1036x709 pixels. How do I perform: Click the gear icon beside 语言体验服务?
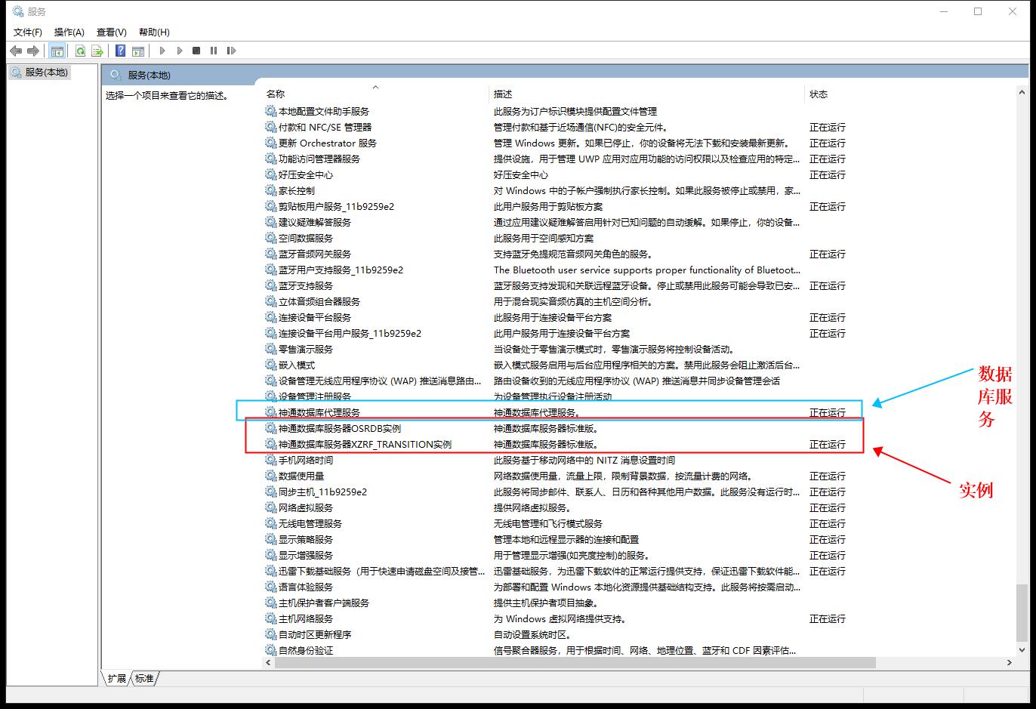point(271,587)
